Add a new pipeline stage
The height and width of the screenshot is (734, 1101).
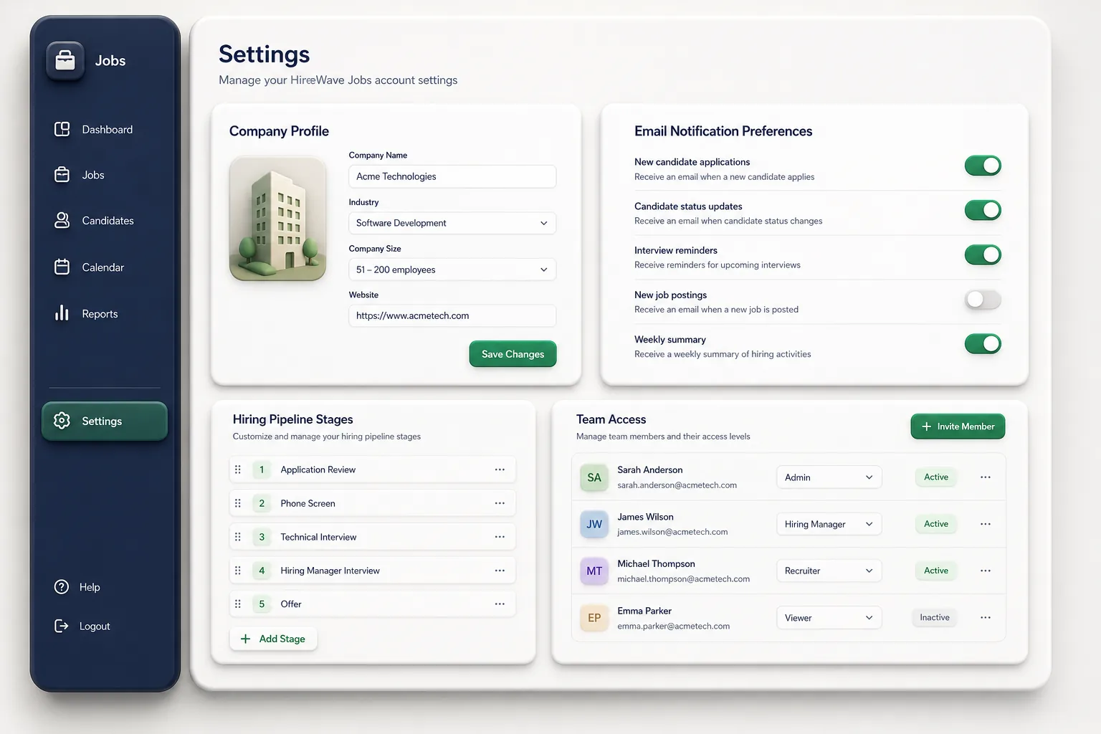pos(273,639)
